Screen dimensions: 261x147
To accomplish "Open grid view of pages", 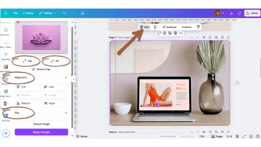I will [x=237, y=136].
